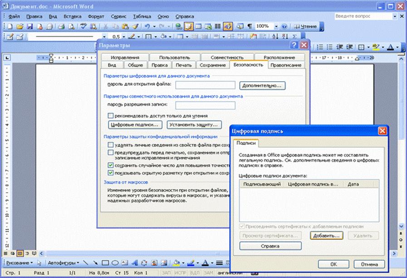Open a file with the Open folder icon
The image size is (407, 278).
coord(20,26)
